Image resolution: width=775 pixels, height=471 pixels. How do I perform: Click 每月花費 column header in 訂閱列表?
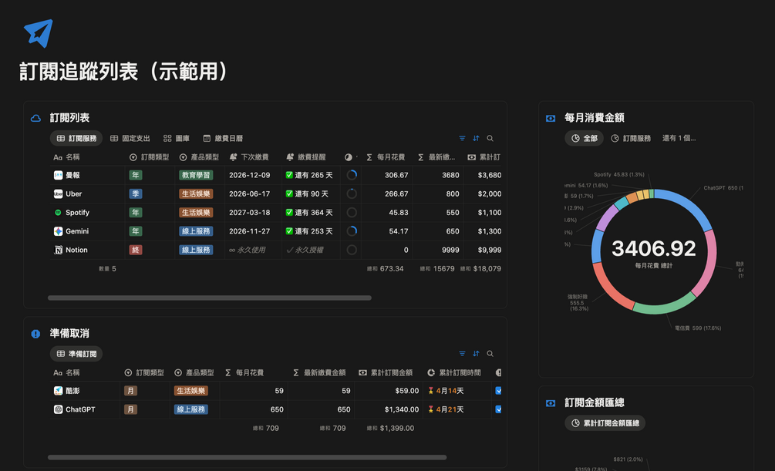pyautogui.click(x=386, y=157)
